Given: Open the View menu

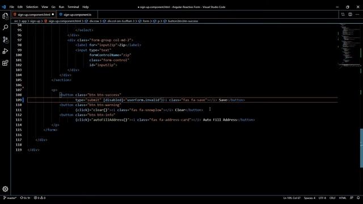Looking at the screenshot, I should pos(45,7).
